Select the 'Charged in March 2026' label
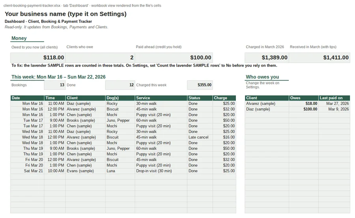The width and height of the screenshot is (355, 218). click(x=265, y=47)
